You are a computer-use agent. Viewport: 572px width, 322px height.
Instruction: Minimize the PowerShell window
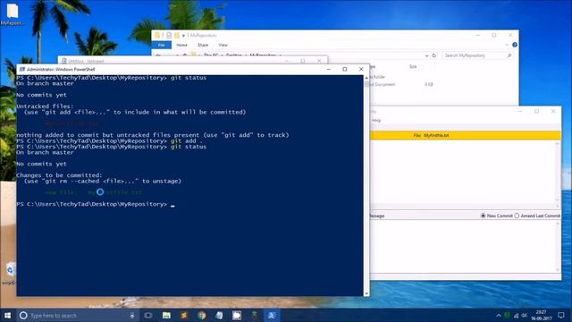tap(329, 69)
